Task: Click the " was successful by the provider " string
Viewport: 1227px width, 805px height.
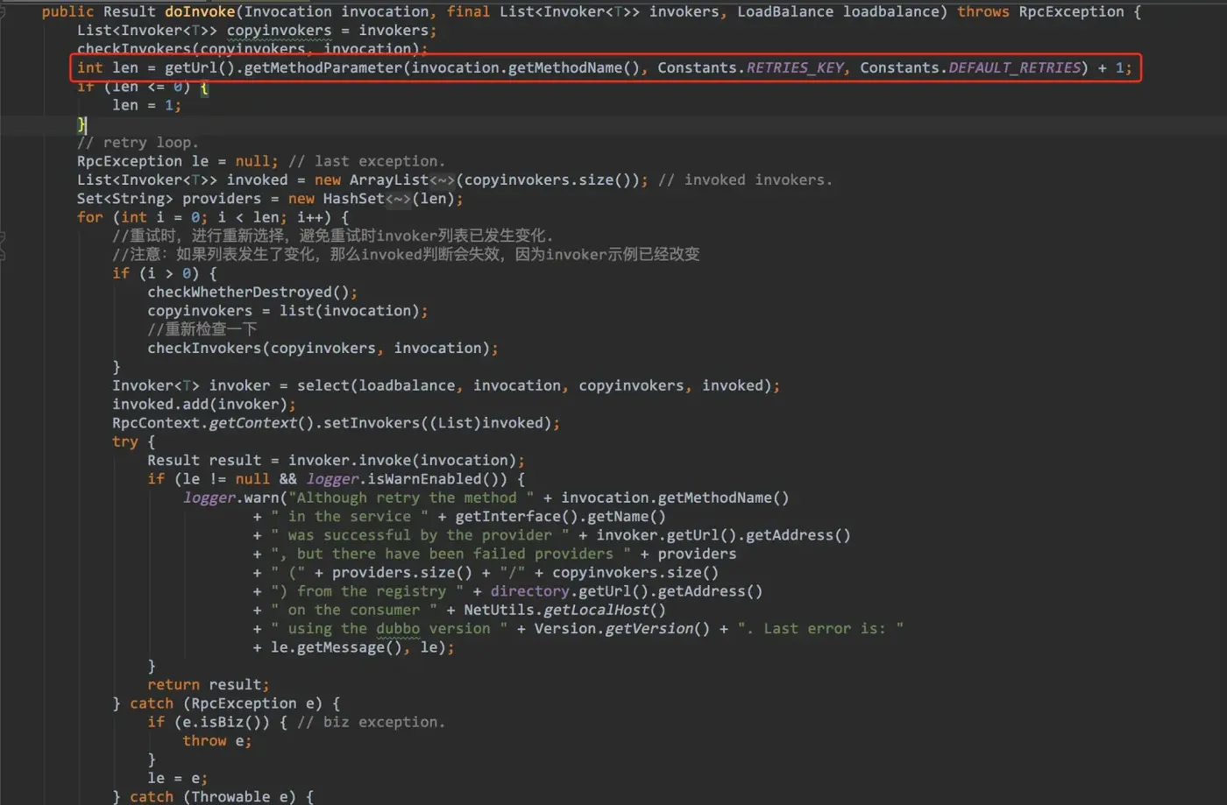Action: coord(420,535)
